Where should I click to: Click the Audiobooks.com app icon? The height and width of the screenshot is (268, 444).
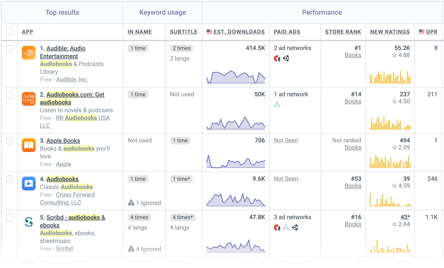(29, 99)
